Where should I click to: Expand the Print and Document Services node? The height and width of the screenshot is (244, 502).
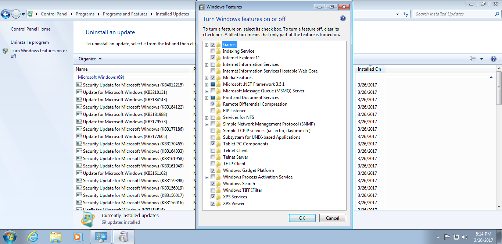click(x=207, y=98)
